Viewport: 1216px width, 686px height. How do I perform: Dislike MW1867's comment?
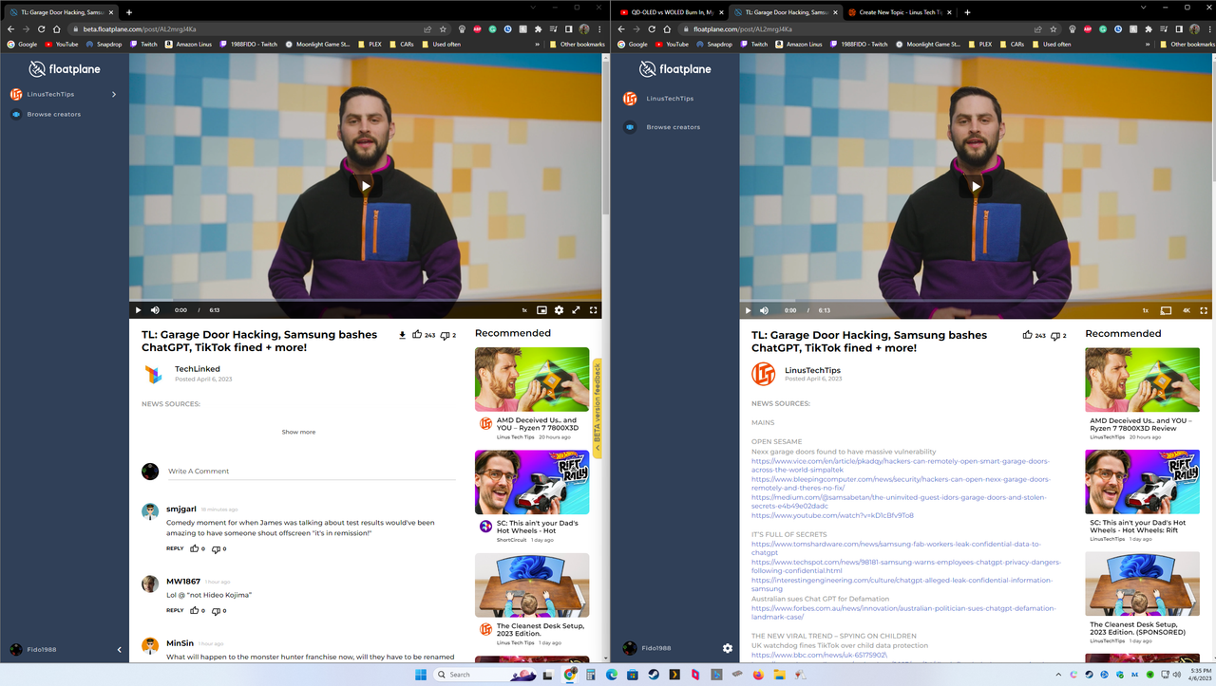pos(218,610)
